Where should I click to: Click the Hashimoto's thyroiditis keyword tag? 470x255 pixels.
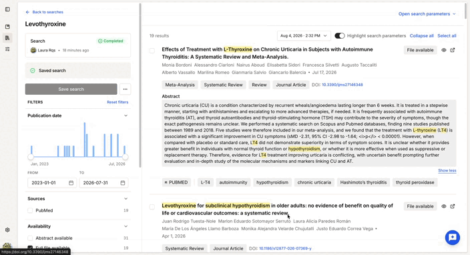pyautogui.click(x=363, y=182)
